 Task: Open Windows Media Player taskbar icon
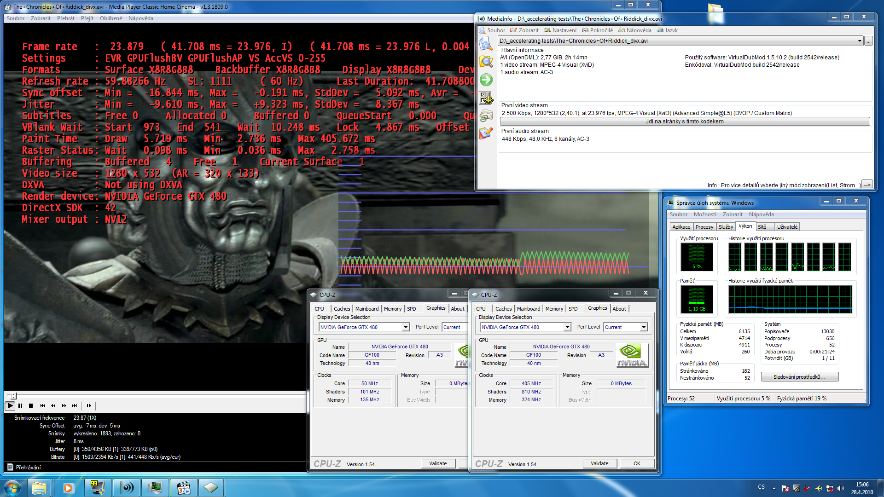click(x=68, y=488)
